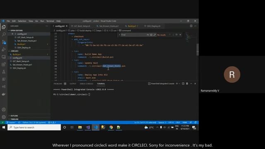Switch to the Output panel tab

pos(73,84)
